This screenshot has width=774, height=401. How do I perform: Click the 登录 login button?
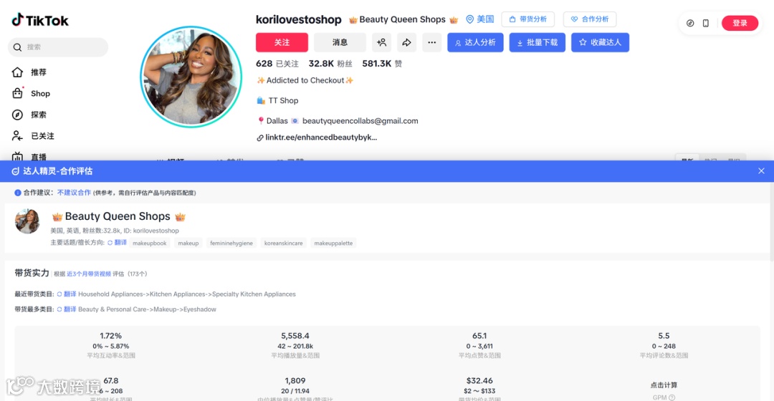tap(740, 23)
